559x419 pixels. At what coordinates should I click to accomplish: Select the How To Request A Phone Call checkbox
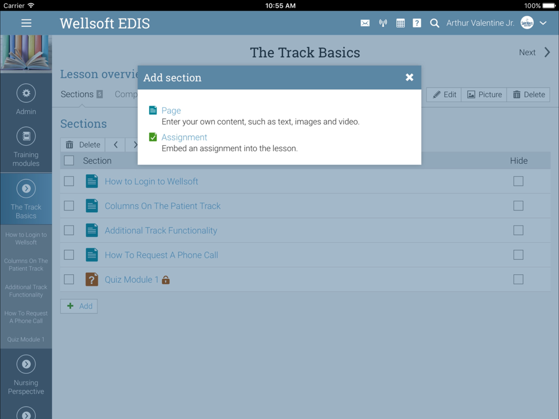[69, 255]
